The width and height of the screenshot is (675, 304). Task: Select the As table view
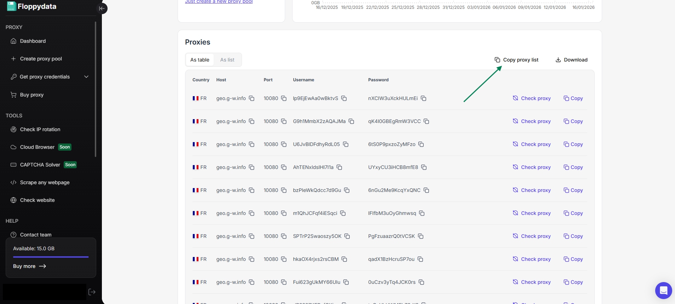(200, 60)
